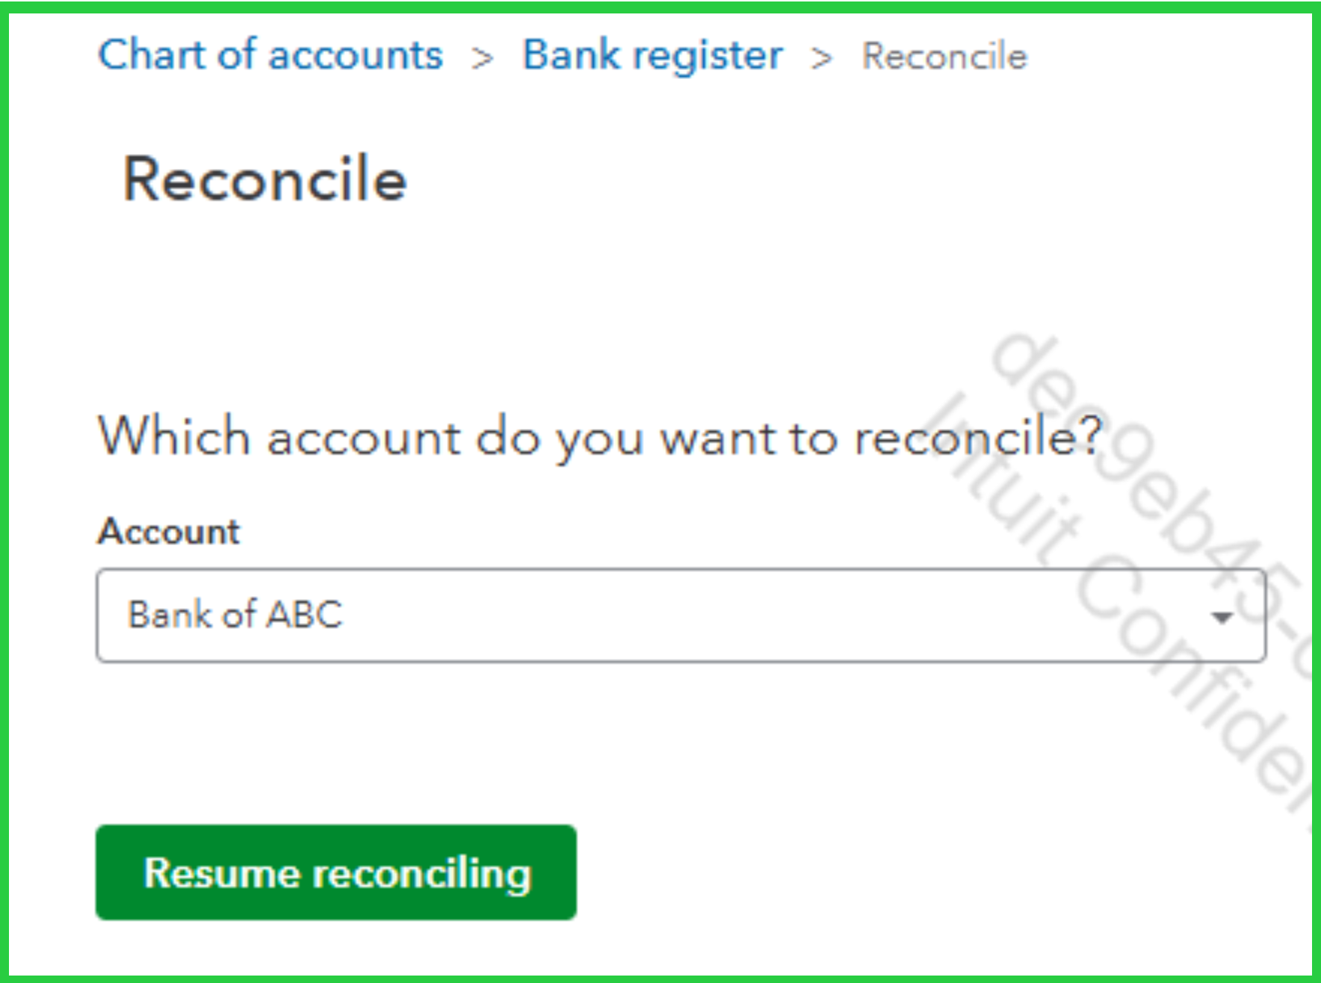Click the Account field label

[x=169, y=532]
